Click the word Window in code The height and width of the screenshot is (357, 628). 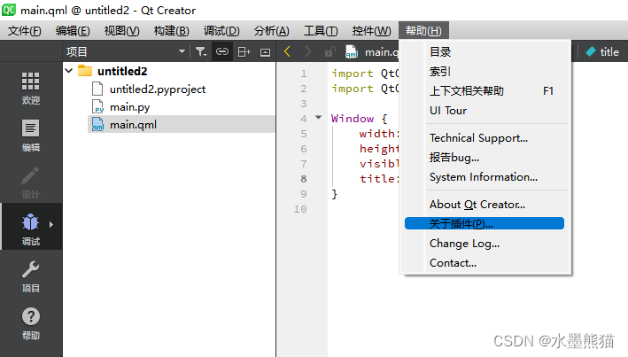pos(353,118)
